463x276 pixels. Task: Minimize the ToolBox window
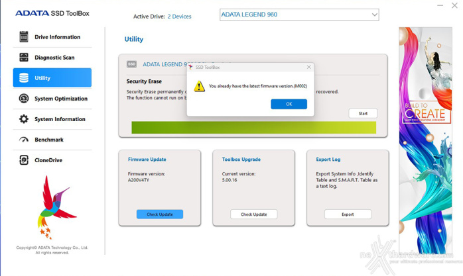pyautogui.click(x=440, y=5)
